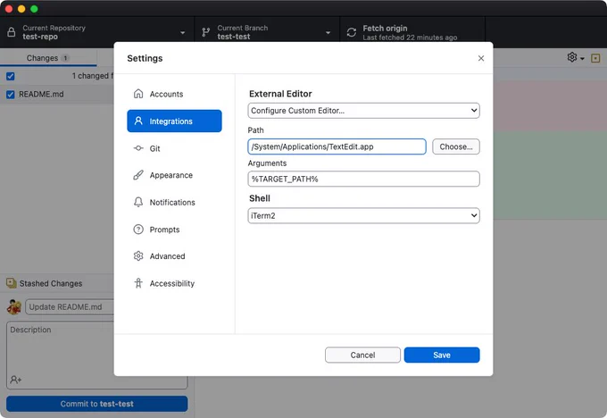Open Stashed Changes section
The height and width of the screenshot is (418, 607).
pyautogui.click(x=57, y=283)
